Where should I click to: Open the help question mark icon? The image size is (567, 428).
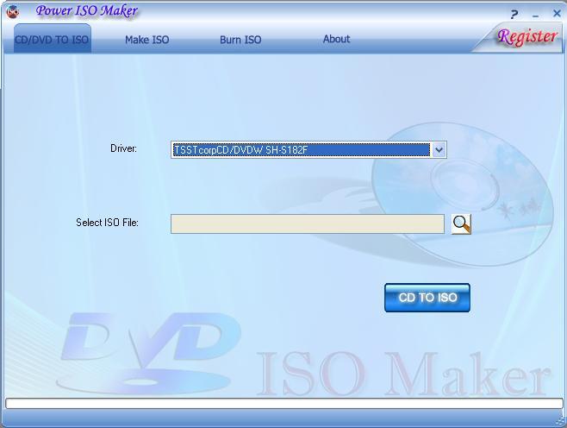514,15
